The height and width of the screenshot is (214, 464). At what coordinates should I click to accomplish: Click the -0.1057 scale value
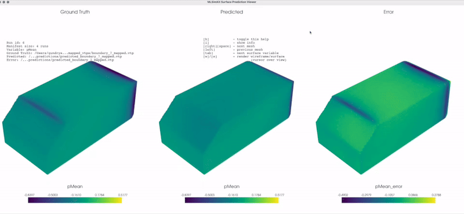tap(389, 195)
